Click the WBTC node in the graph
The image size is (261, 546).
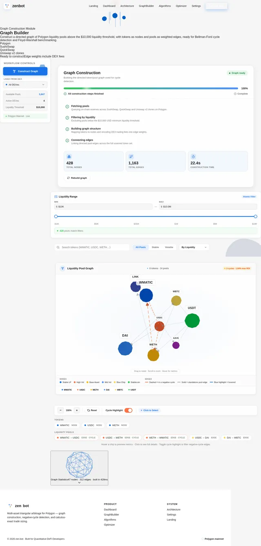click(176, 301)
